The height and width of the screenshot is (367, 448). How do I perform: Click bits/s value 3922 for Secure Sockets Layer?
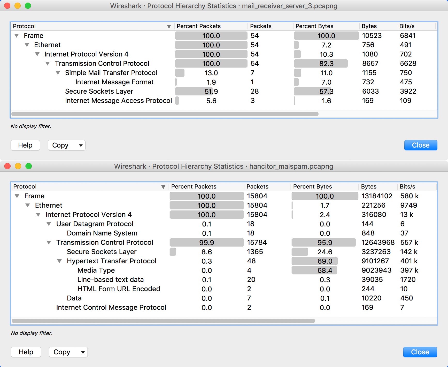pyautogui.click(x=408, y=91)
